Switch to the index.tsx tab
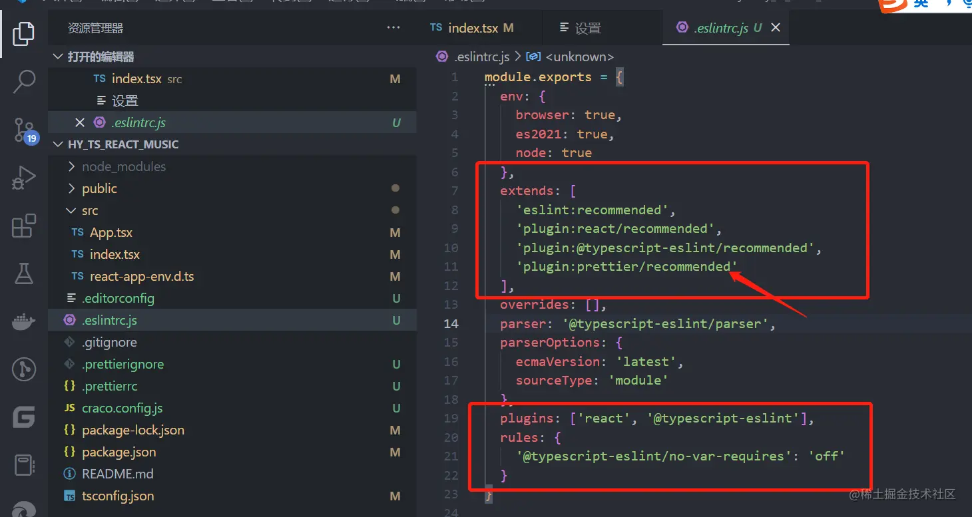972x517 pixels. coord(471,28)
